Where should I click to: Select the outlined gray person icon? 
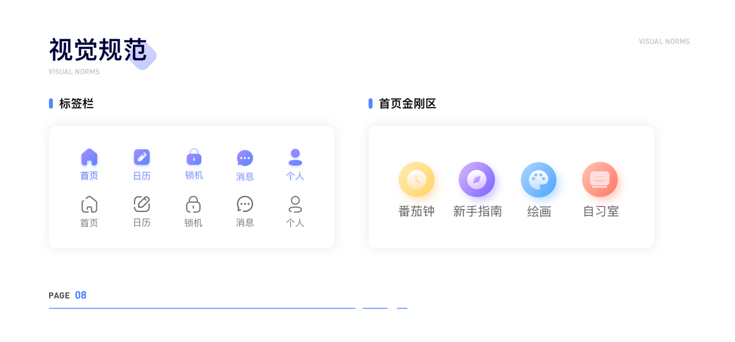295,204
